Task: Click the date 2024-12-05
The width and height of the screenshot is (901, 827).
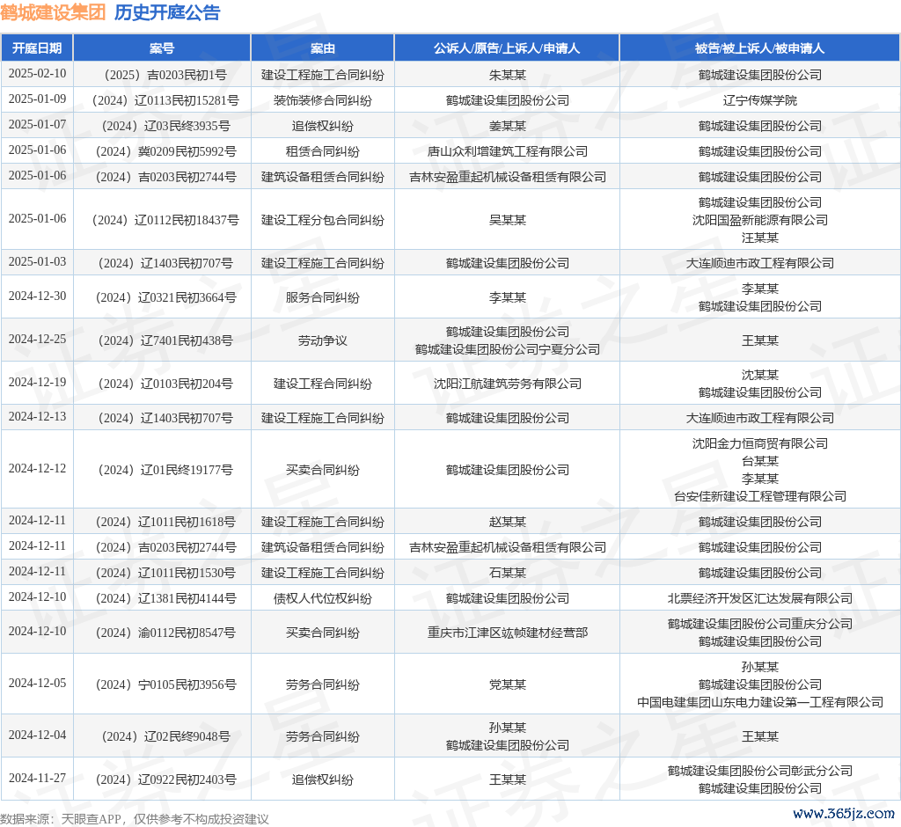Action: click(37, 683)
